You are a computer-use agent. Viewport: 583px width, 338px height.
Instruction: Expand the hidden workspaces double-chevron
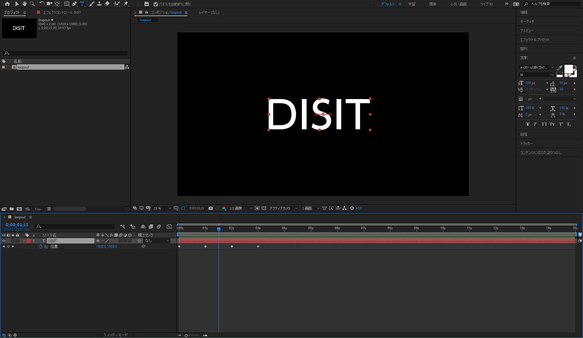(506, 4)
